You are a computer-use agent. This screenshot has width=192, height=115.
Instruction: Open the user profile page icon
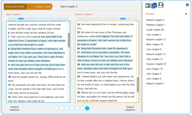tap(161, 5)
